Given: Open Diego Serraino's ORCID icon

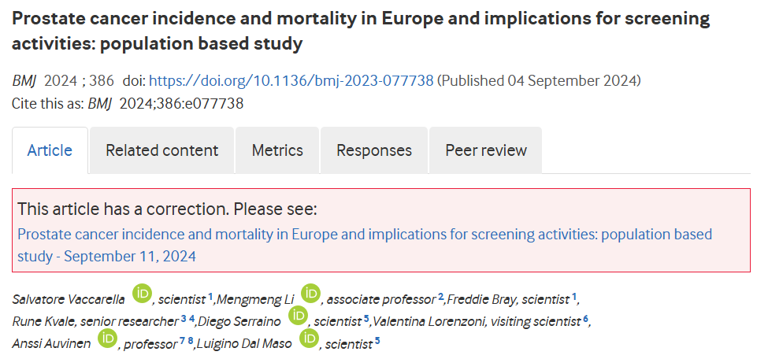Looking at the screenshot, I should coord(298,316).
